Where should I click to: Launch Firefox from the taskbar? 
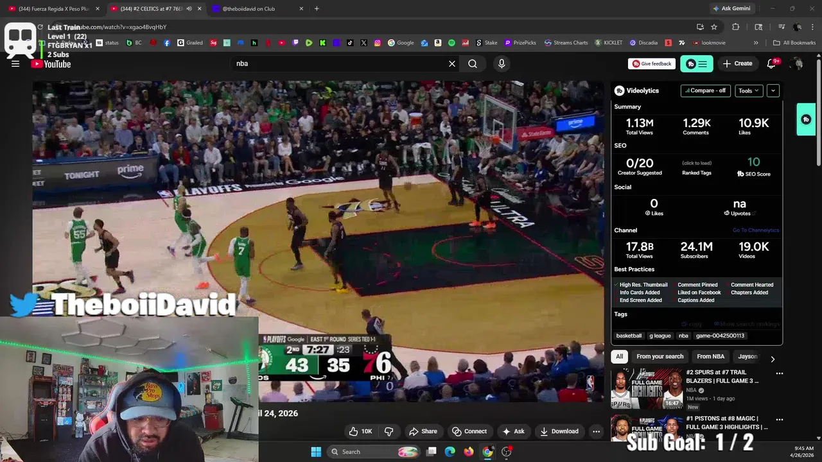(469, 452)
